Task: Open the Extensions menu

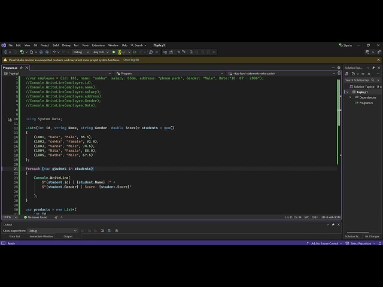Action: [98, 45]
